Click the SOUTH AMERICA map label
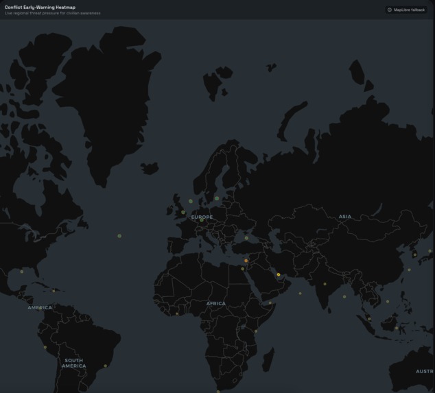 click(x=74, y=363)
